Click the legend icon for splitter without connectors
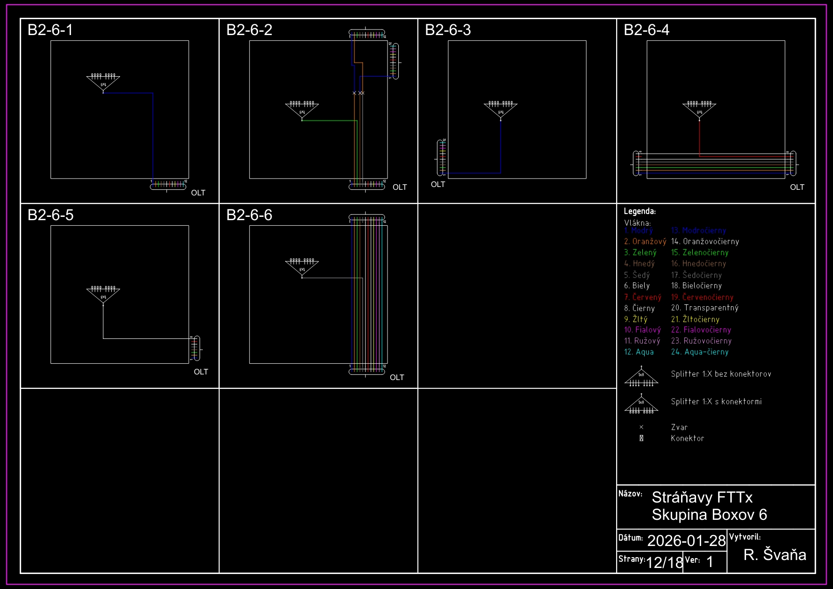Image resolution: width=833 pixels, height=589 pixels. (x=641, y=377)
